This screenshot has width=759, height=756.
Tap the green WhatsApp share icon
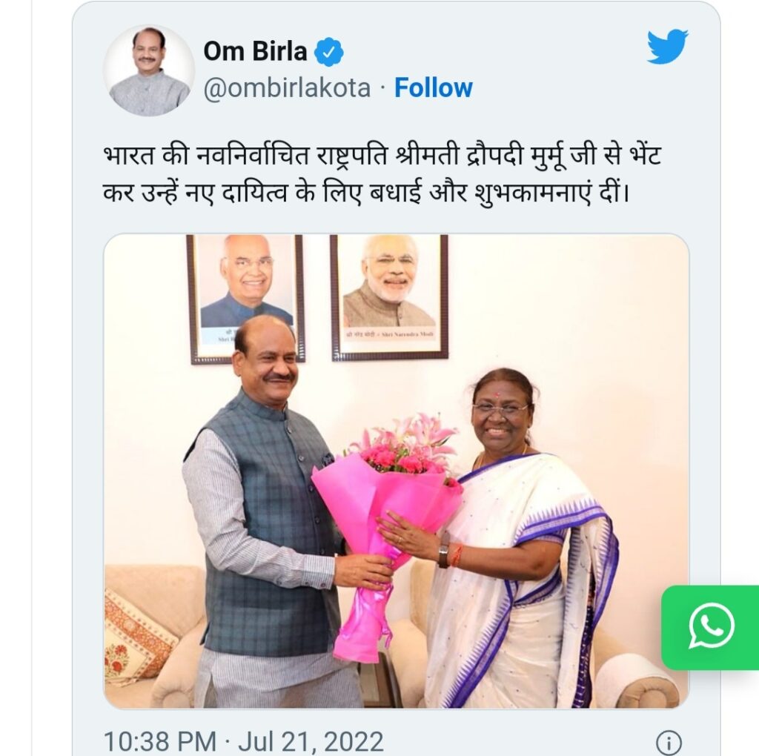(710, 627)
